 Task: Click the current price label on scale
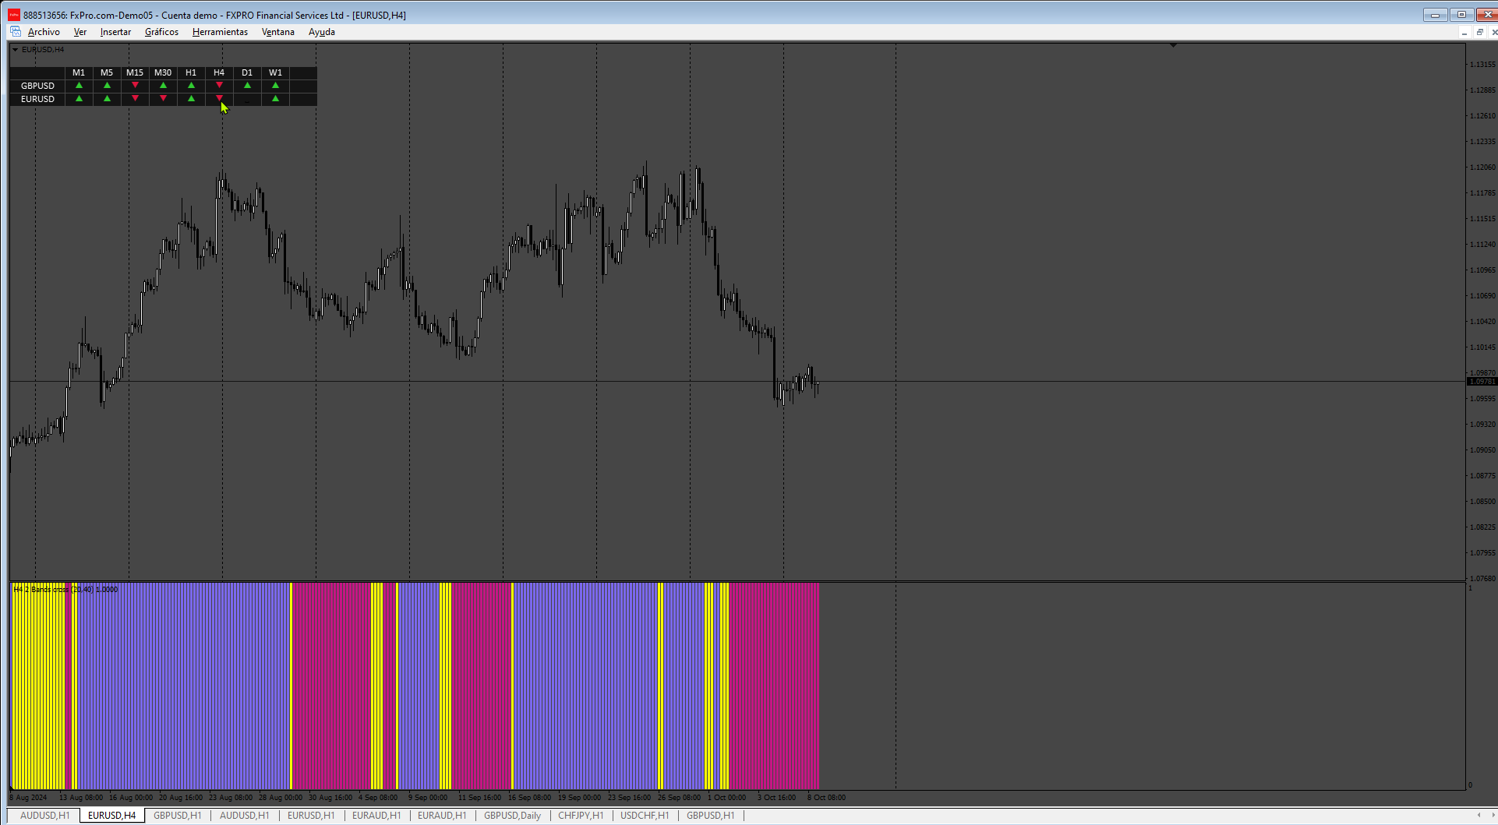click(1482, 382)
